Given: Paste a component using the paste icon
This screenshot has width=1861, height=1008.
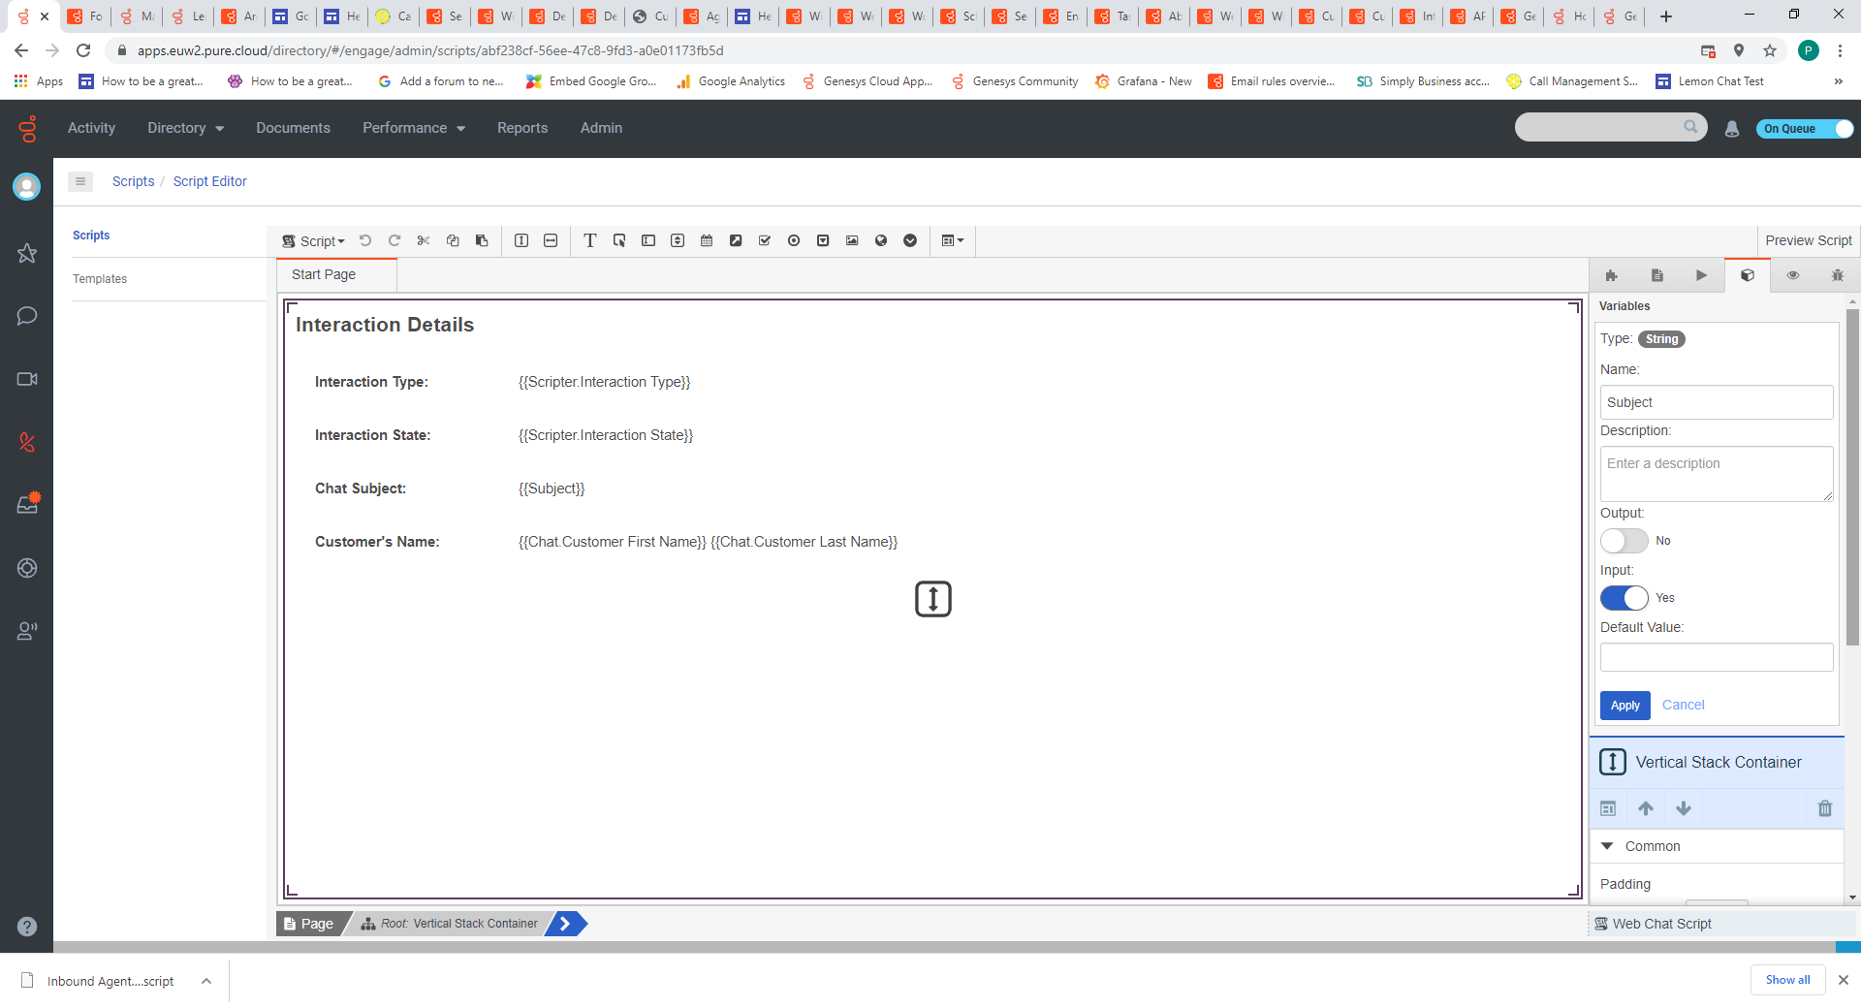Looking at the screenshot, I should click(x=482, y=240).
